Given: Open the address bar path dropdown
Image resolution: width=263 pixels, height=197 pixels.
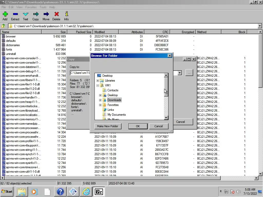Looking at the screenshot, I should coord(260,26).
